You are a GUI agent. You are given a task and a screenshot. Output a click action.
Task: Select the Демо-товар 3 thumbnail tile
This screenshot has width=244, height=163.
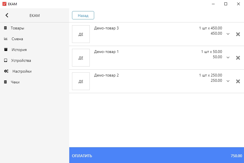point(81,34)
